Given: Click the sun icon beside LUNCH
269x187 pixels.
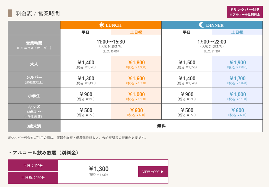Looking at the screenshot, I should 102,25.
